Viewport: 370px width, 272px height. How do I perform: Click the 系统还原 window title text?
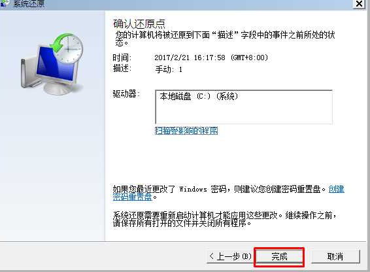(29, 3)
